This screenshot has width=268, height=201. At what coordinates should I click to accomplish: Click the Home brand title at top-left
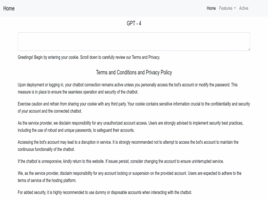(9, 8)
